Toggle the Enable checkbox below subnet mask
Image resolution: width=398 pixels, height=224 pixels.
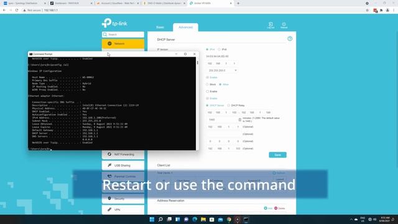point(207,77)
